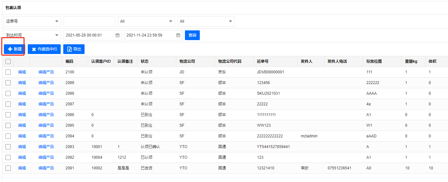Viewport: 448px width, 182px height.
Task: Expand the first All filter dropdown
Action: point(146,21)
